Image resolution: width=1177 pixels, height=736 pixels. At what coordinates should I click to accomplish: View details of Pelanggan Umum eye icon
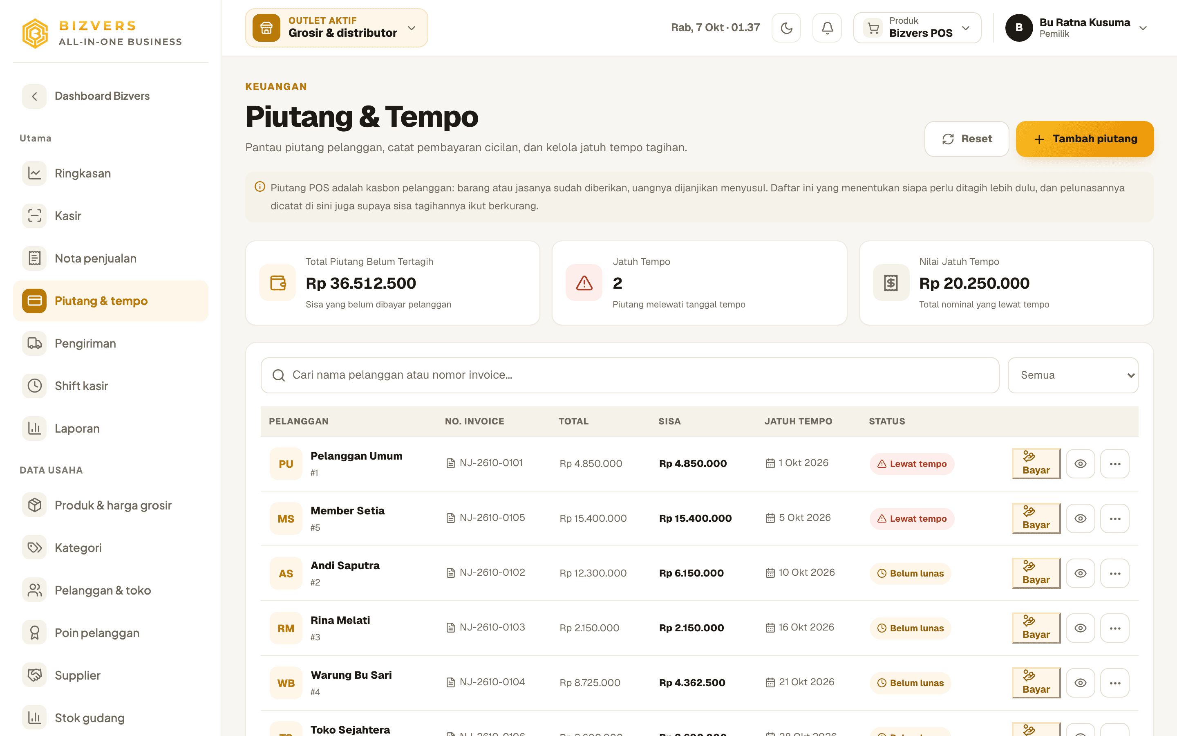point(1080,463)
